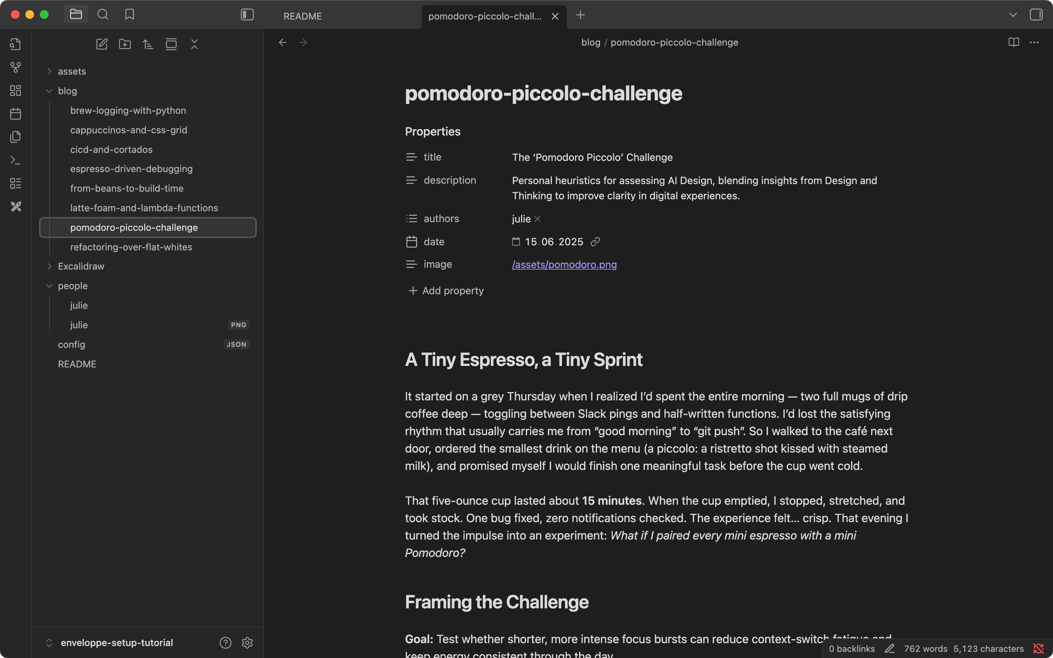The height and width of the screenshot is (658, 1053).
Task: Open espresso-driven-debugging note
Action: pos(131,169)
